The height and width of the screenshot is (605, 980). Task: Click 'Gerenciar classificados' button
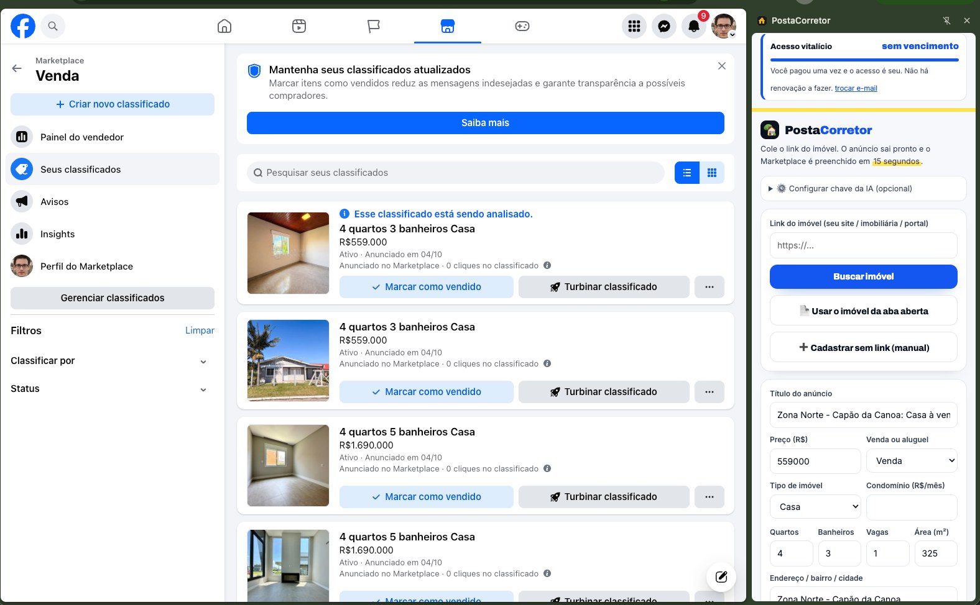(x=113, y=298)
